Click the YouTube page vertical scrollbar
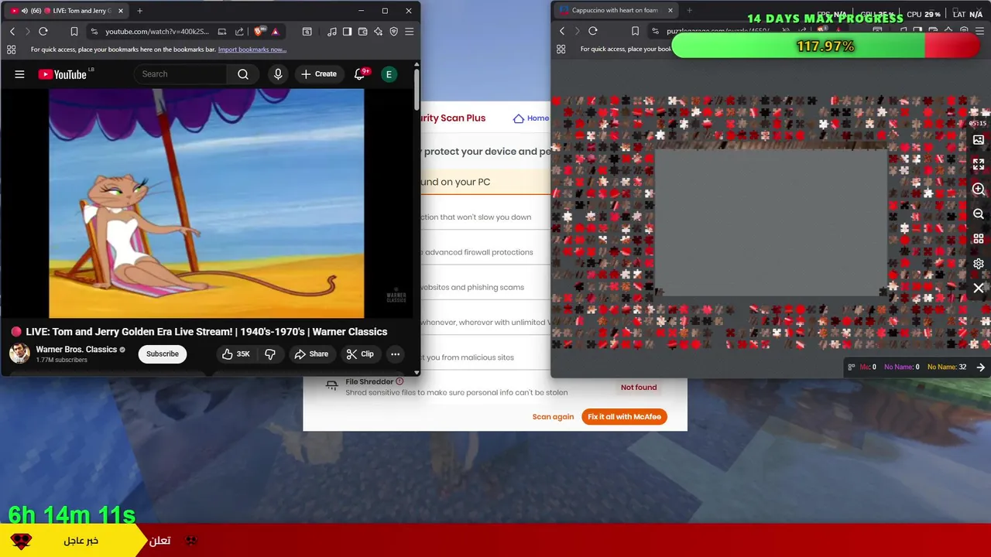Viewport: 991px width, 557px height. (x=417, y=90)
